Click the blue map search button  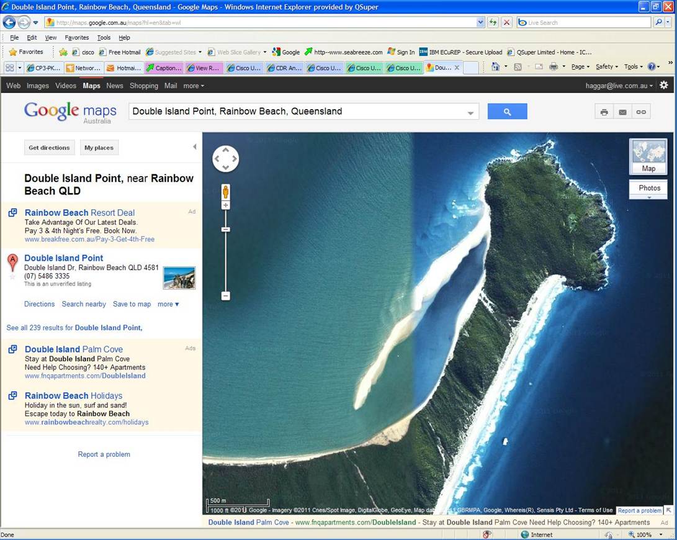coord(507,112)
